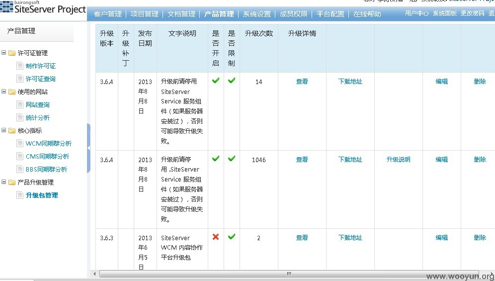This screenshot has height=281, width=495.
Task: Click 删除 in 3.6.3 row
Action: (480, 237)
